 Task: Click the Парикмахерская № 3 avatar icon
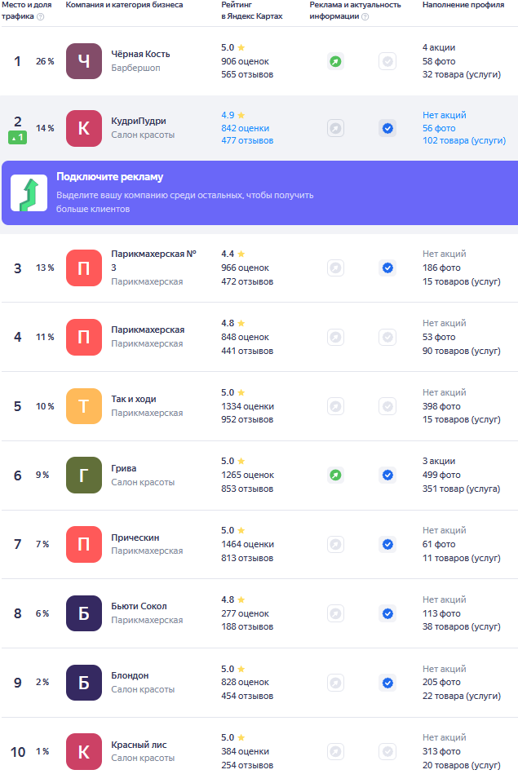click(84, 268)
